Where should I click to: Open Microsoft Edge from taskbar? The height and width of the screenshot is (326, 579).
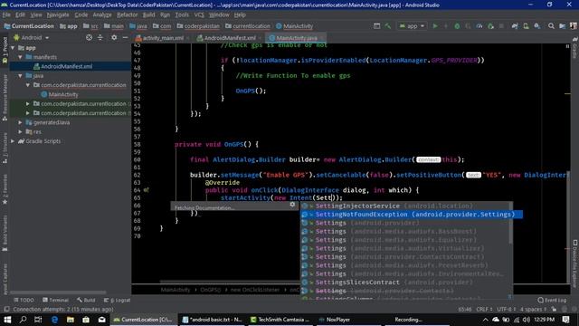click(x=54, y=320)
